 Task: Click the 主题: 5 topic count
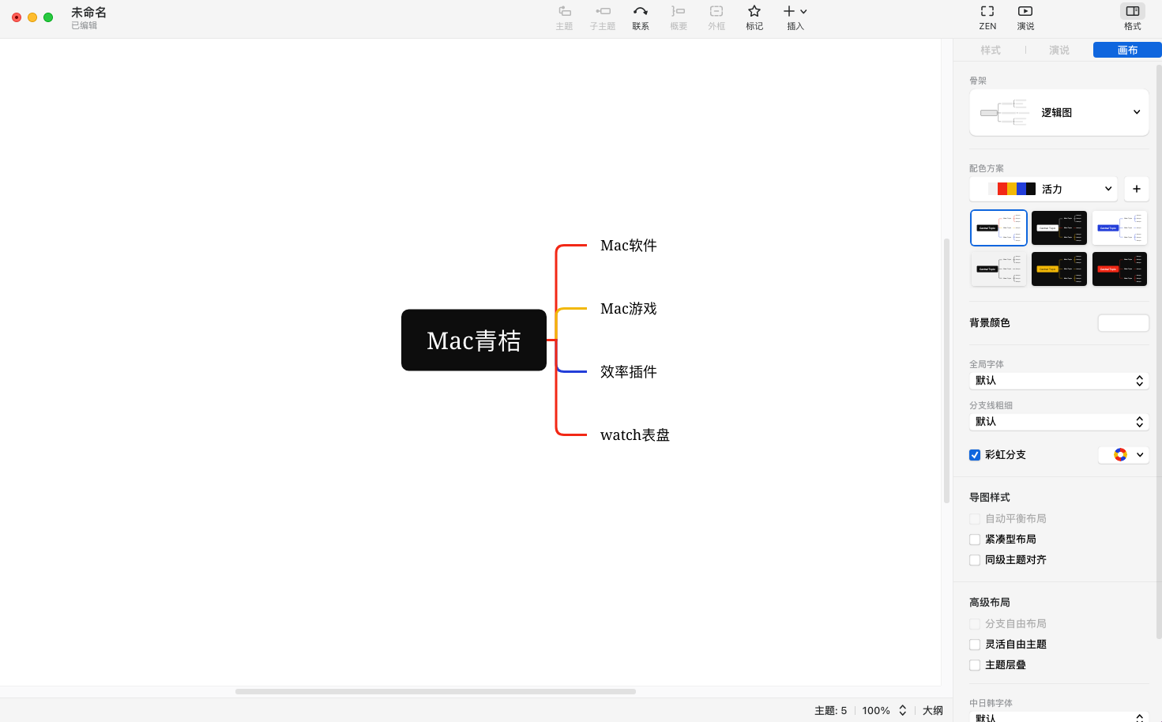coord(831,710)
